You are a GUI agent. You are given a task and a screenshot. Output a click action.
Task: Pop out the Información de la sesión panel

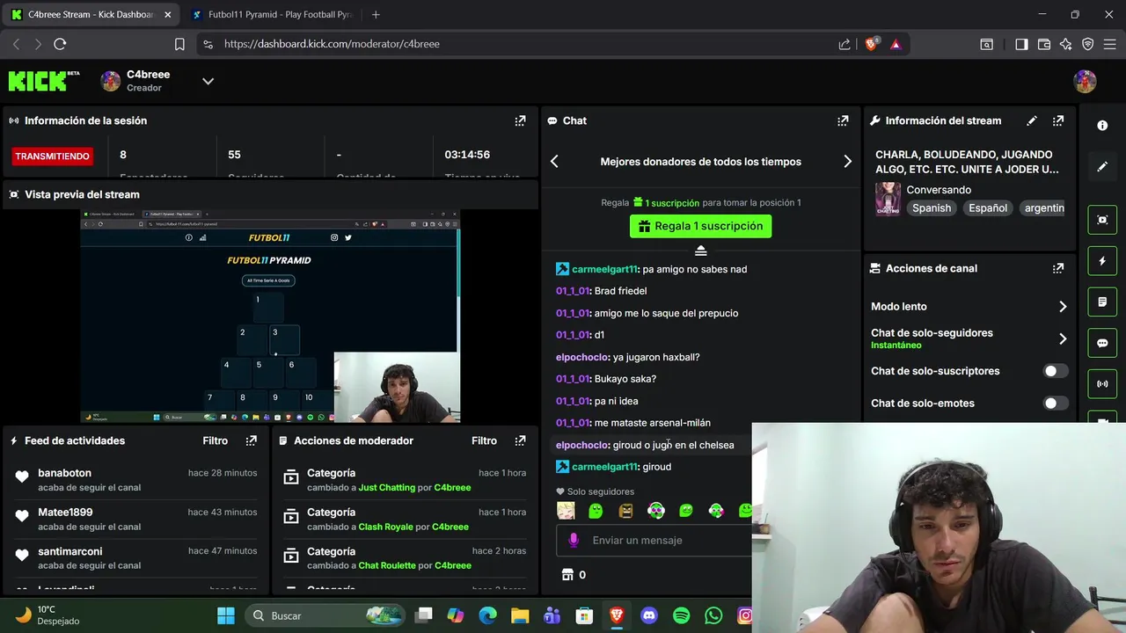pos(520,120)
